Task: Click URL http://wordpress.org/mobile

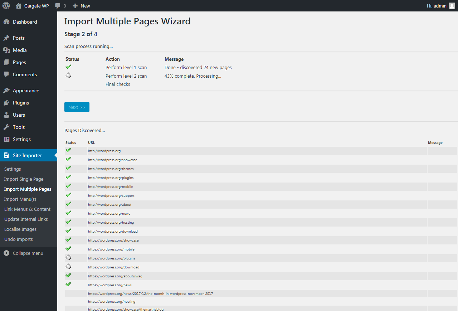Action: [111, 186]
